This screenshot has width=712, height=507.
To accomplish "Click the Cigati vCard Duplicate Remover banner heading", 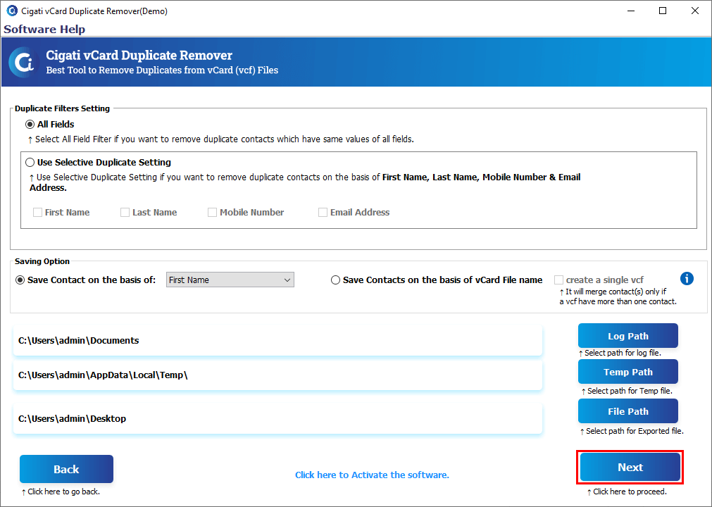I will point(139,56).
